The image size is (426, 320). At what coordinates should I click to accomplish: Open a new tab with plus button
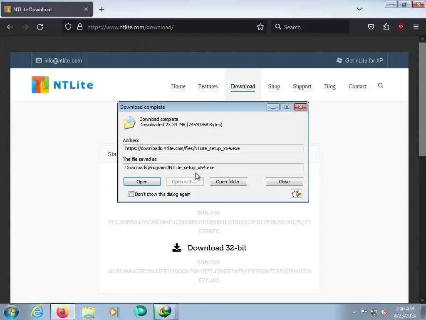[102, 10]
